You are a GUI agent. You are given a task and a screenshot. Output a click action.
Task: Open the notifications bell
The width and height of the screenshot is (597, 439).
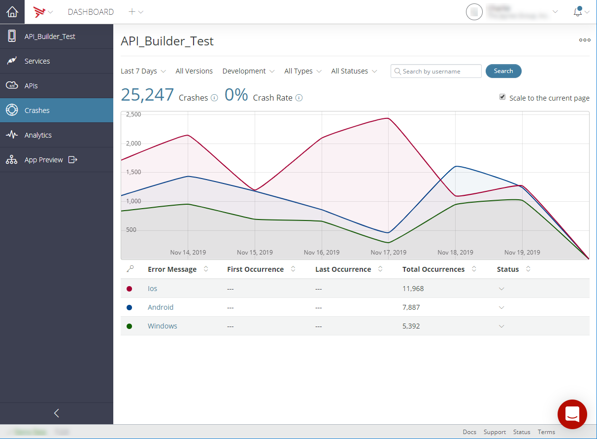[x=578, y=12]
